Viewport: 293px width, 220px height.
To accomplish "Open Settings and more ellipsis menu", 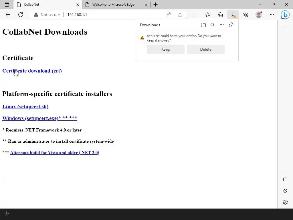I will pos(272,15).
